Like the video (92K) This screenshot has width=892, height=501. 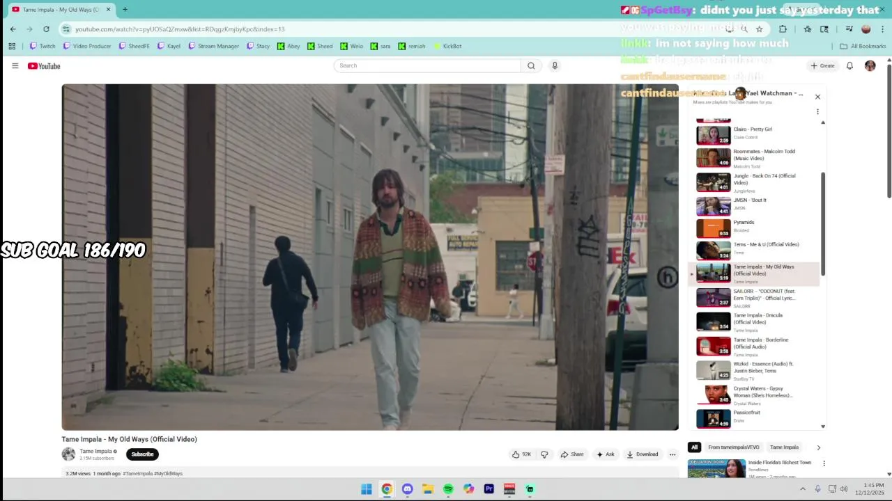522,454
